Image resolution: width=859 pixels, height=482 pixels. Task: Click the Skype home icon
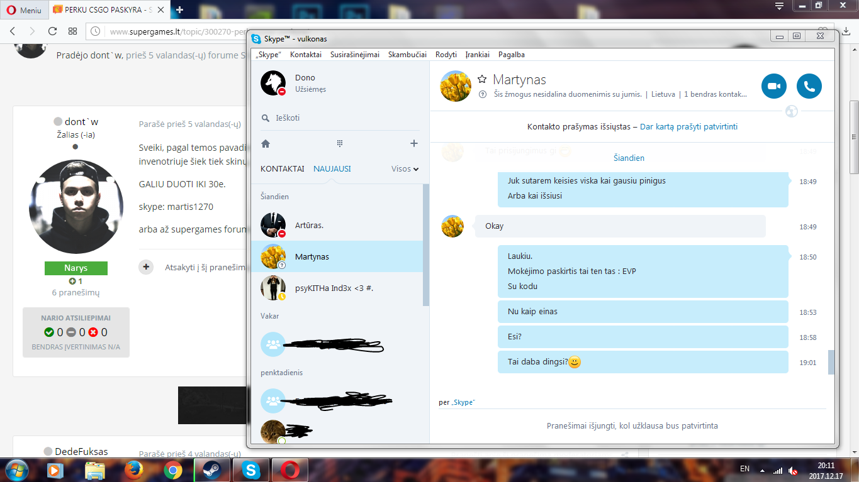266,143
